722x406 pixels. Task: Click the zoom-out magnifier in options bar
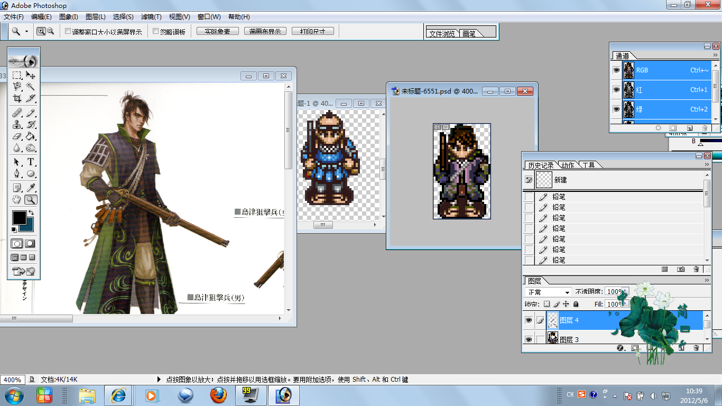point(51,31)
